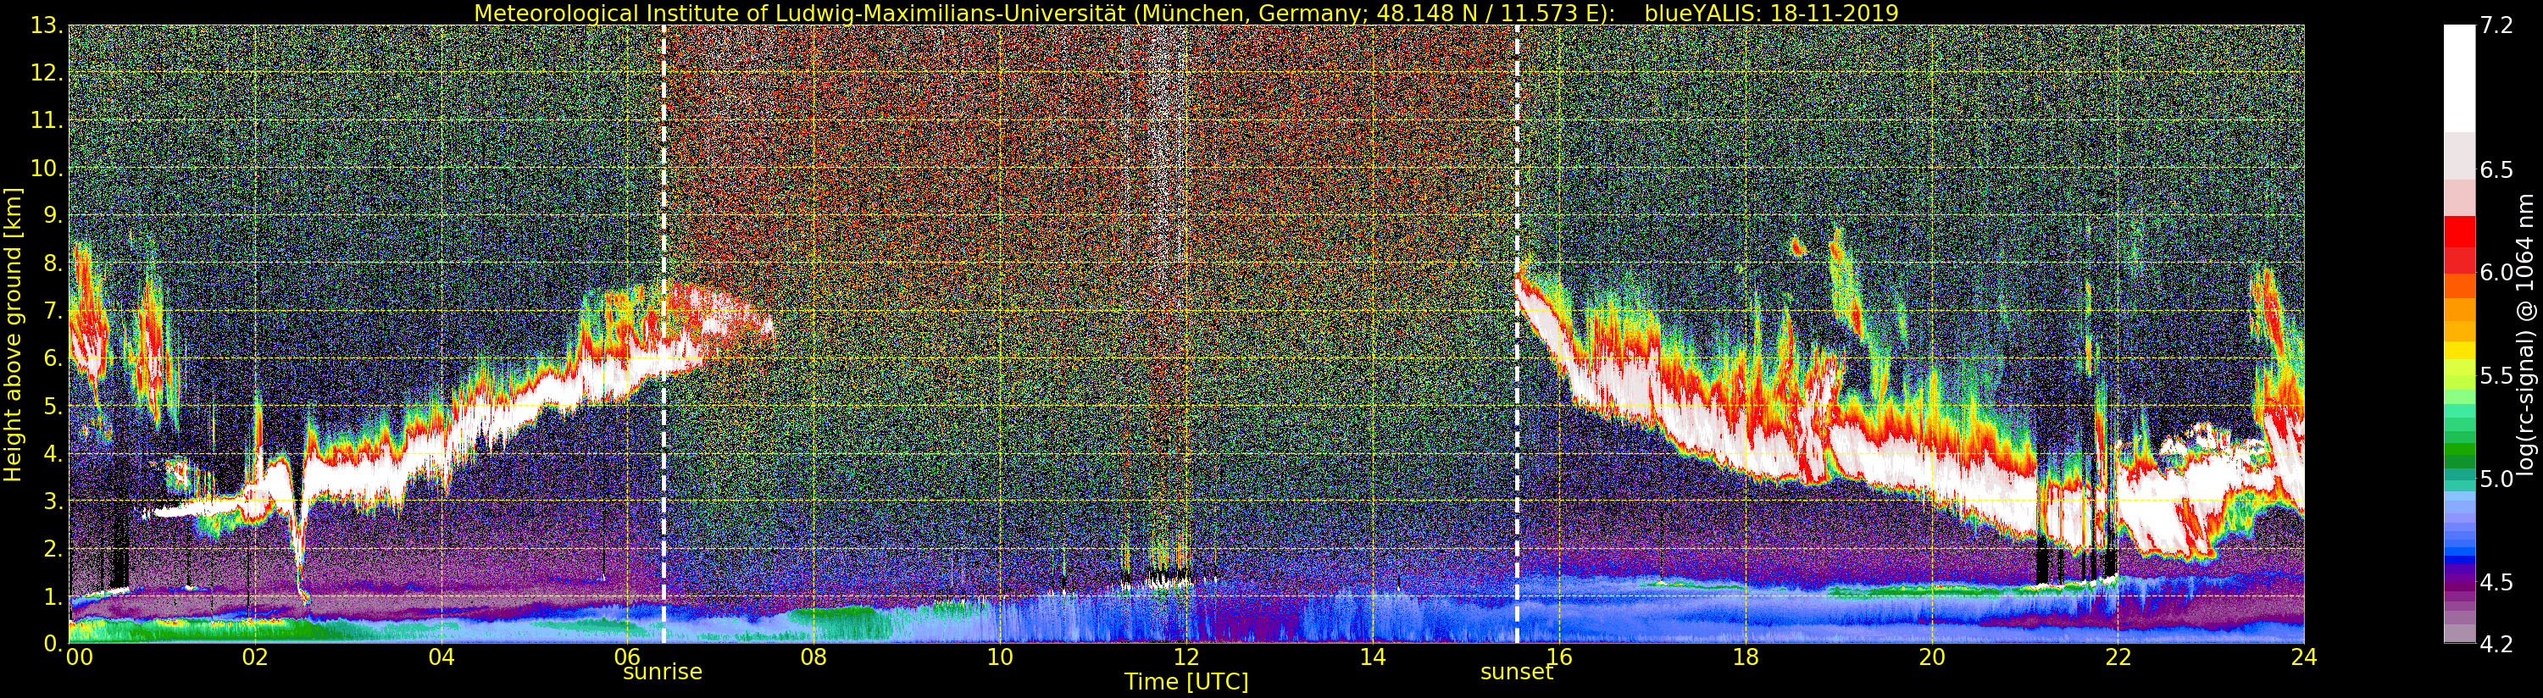The height and width of the screenshot is (698, 2543).
Task: Click the 24 time tick label
Action: (x=2304, y=657)
